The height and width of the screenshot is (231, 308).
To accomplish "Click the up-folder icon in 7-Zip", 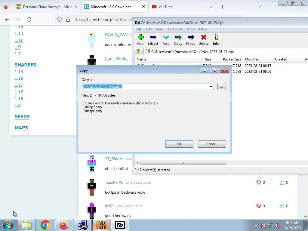I will tap(138, 51).
